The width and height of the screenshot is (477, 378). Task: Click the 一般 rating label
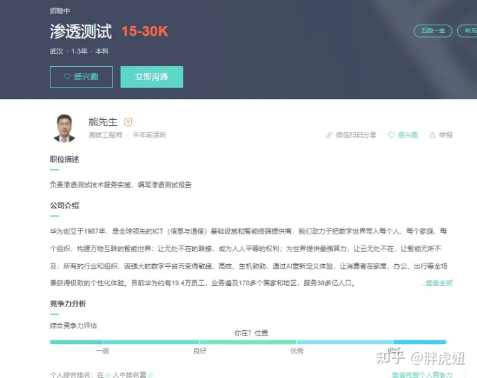tap(103, 352)
